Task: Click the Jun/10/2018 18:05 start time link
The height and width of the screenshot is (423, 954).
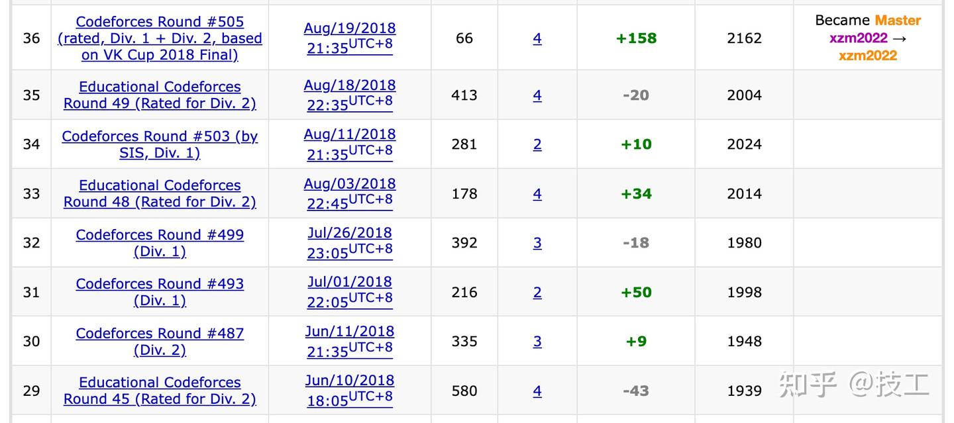Action: click(x=350, y=391)
